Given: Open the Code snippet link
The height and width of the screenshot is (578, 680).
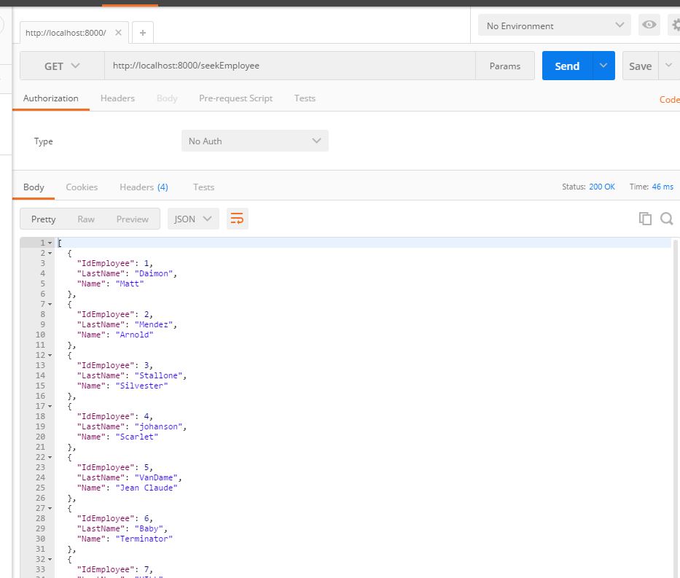Looking at the screenshot, I should pos(669,99).
